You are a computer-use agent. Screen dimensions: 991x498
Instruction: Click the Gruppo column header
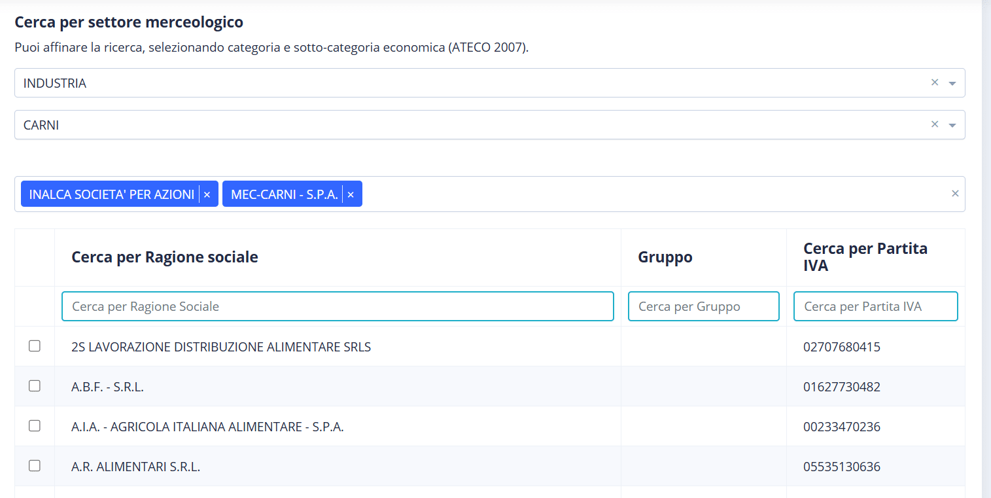click(x=665, y=258)
